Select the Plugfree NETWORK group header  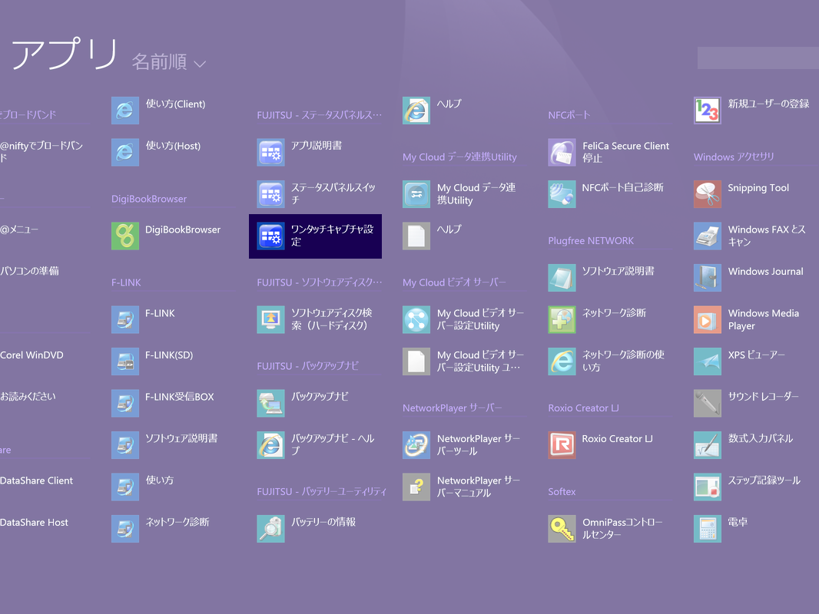pyautogui.click(x=591, y=240)
